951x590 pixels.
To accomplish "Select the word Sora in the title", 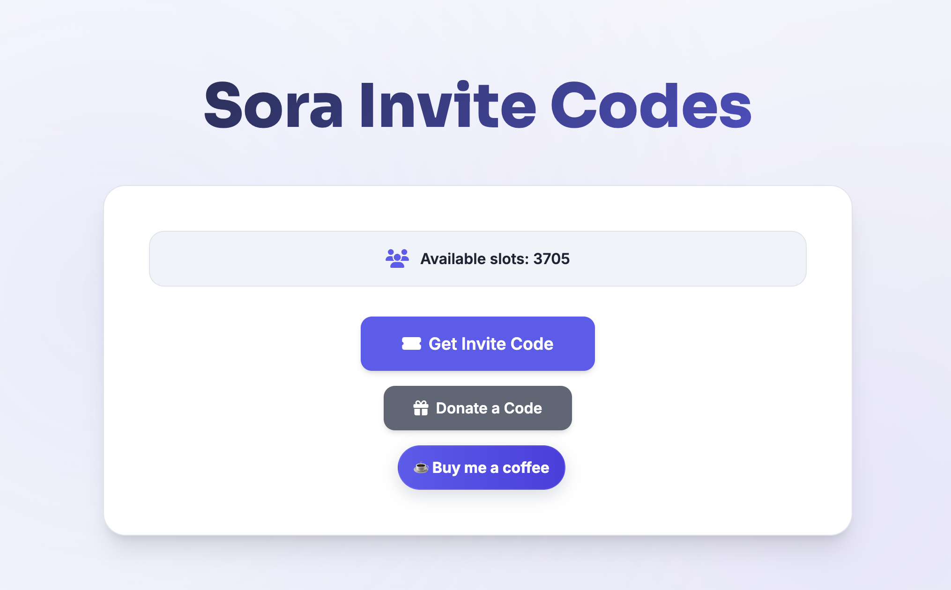I will tap(274, 105).
